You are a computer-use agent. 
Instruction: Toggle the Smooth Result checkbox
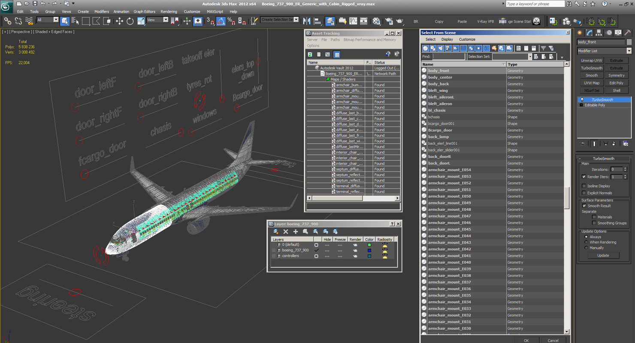click(584, 206)
